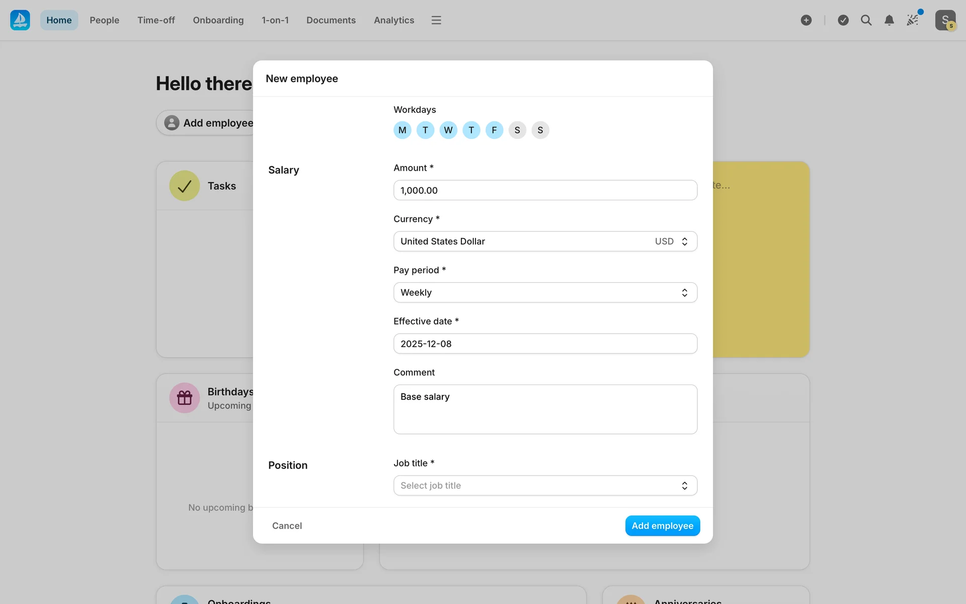The width and height of the screenshot is (966, 604).
Task: Click into the Comment text area
Action: 545,409
